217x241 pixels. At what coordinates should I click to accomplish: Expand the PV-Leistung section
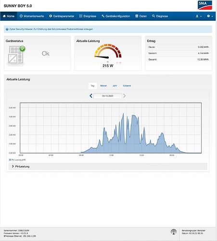[21, 167]
